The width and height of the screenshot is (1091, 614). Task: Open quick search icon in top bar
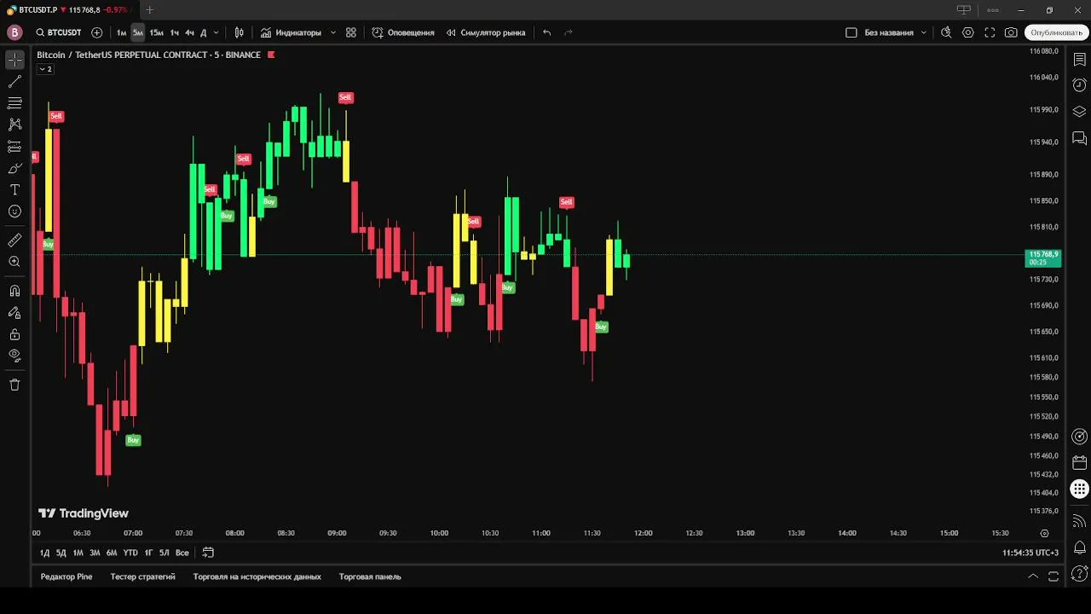tap(946, 32)
